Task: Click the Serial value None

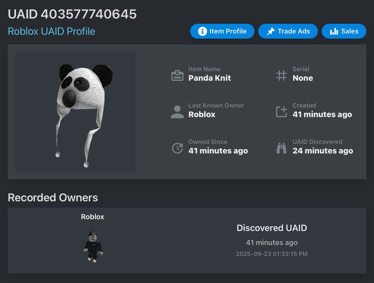Action: [303, 78]
